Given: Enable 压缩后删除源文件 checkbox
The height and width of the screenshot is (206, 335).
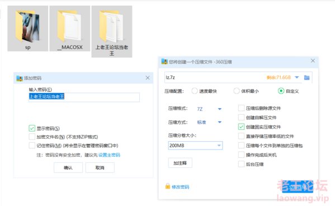Looking at the screenshot, I should pyautogui.click(x=241, y=108).
